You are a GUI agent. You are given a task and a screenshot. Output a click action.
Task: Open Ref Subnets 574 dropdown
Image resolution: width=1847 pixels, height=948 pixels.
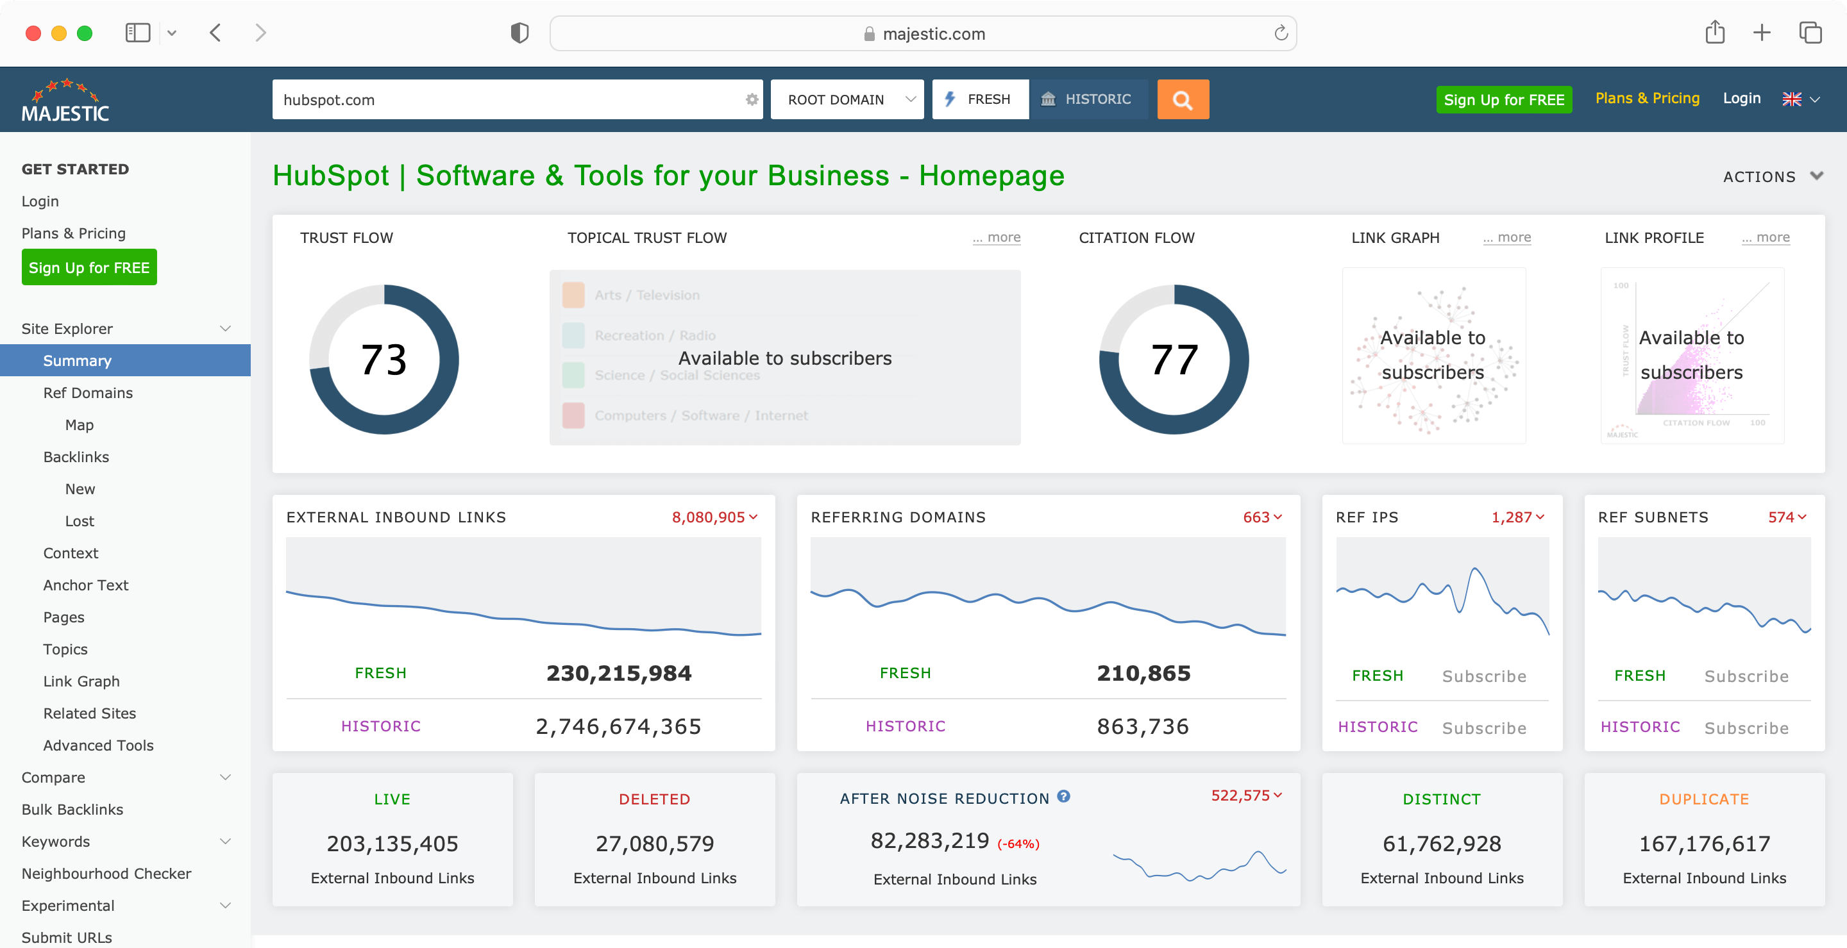[x=1787, y=517]
